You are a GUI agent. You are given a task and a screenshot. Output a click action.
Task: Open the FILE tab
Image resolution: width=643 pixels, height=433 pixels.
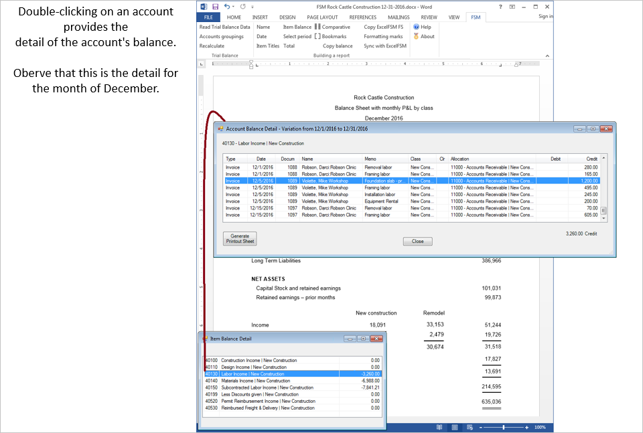click(x=208, y=17)
